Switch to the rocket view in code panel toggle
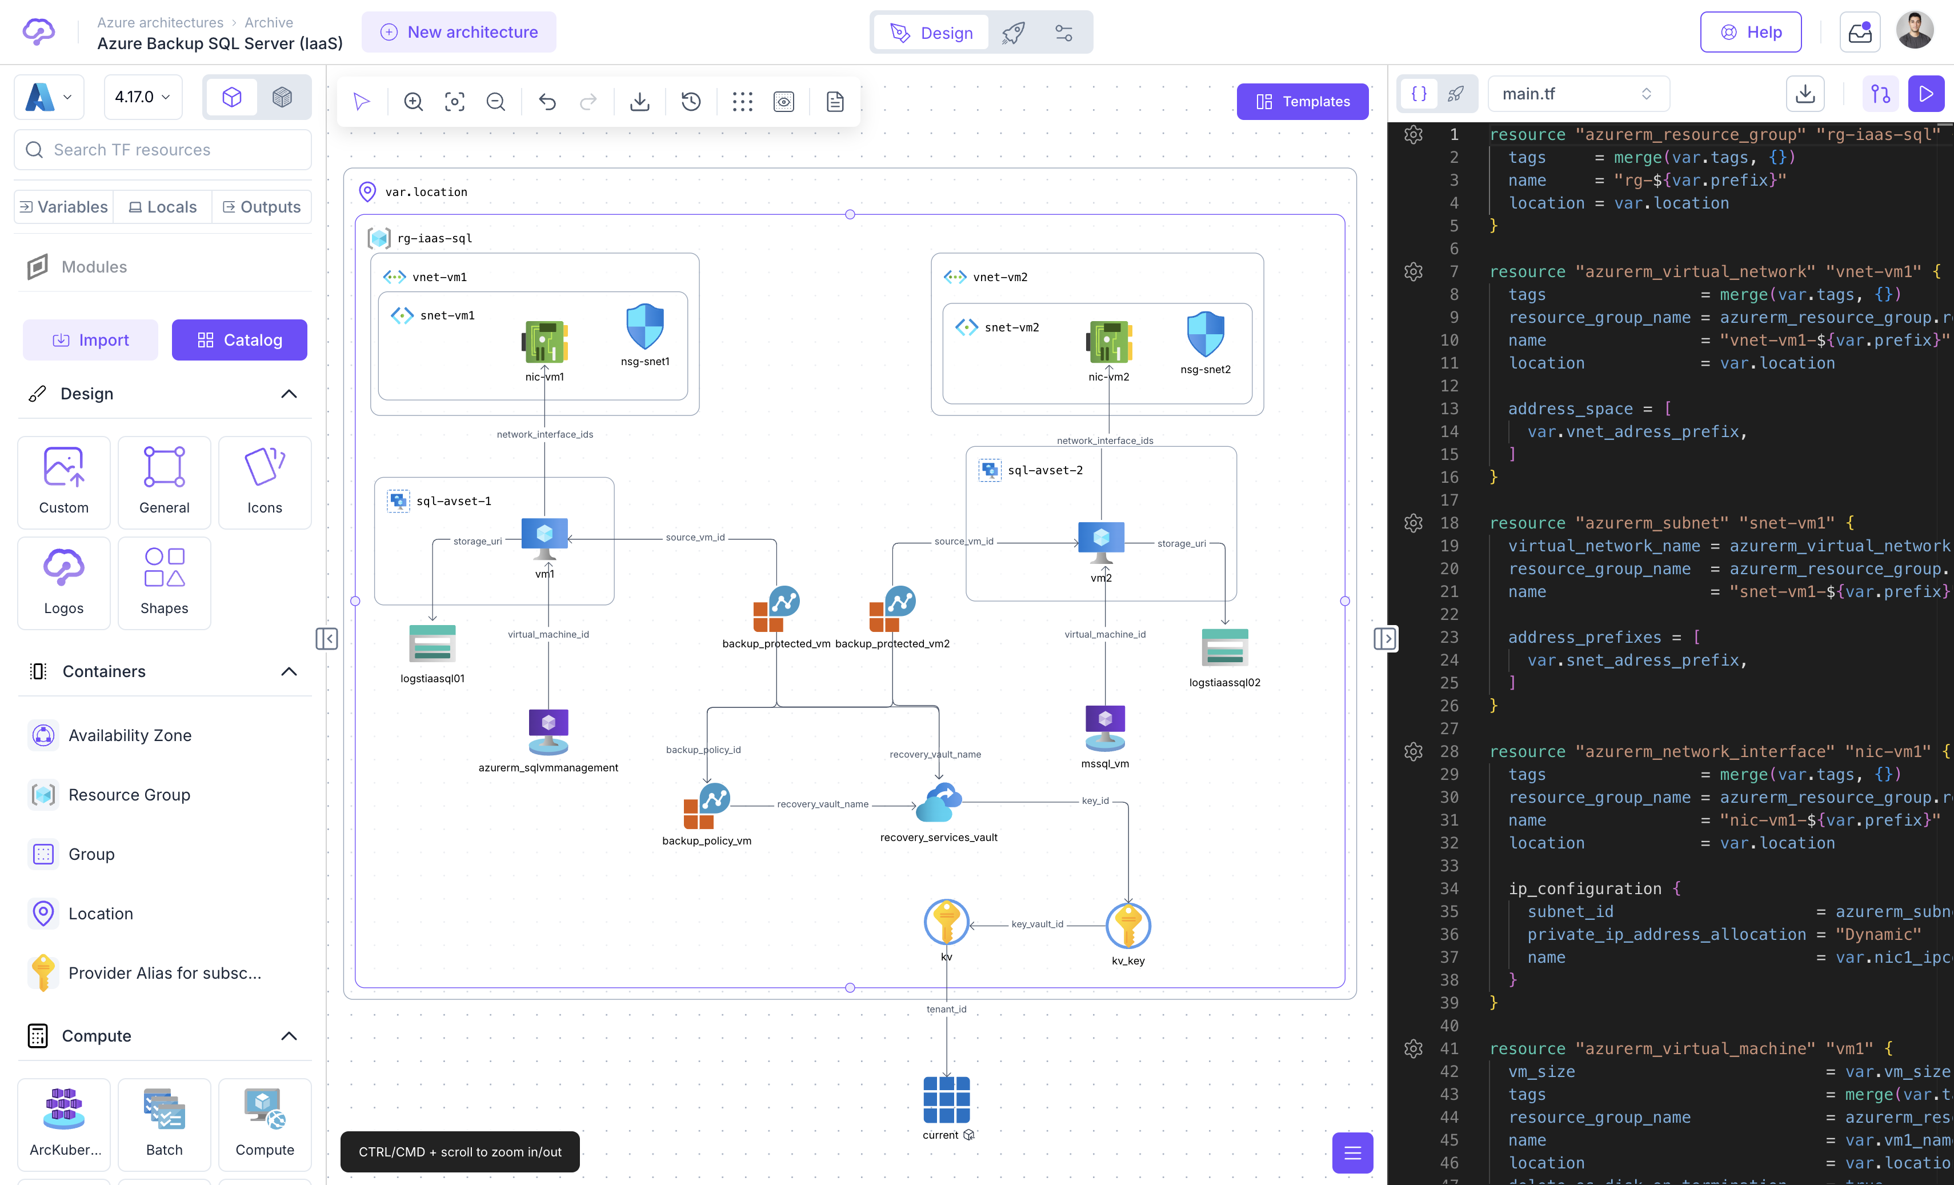The width and height of the screenshot is (1954, 1185). pyautogui.click(x=1456, y=94)
